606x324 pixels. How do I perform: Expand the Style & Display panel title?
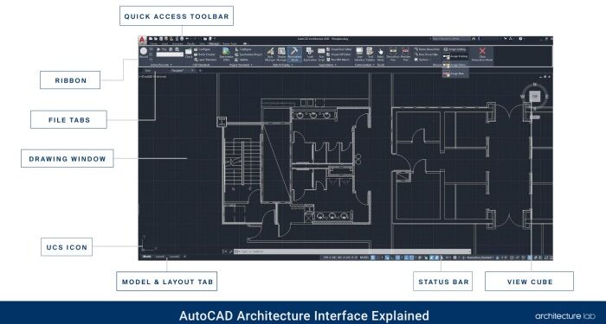point(284,65)
